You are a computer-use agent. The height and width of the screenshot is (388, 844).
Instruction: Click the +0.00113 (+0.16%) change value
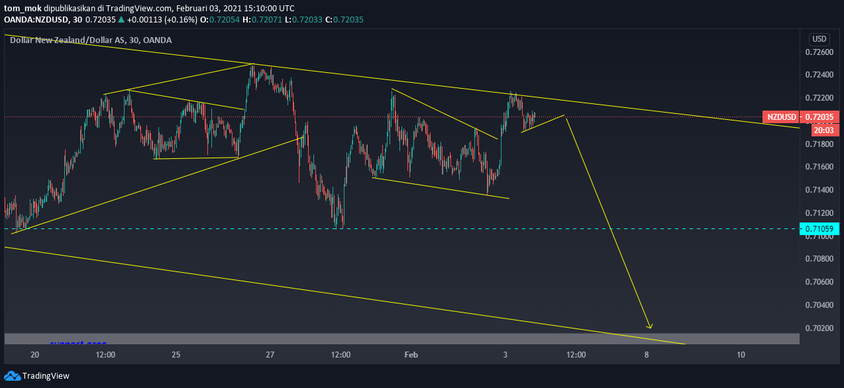click(164, 20)
